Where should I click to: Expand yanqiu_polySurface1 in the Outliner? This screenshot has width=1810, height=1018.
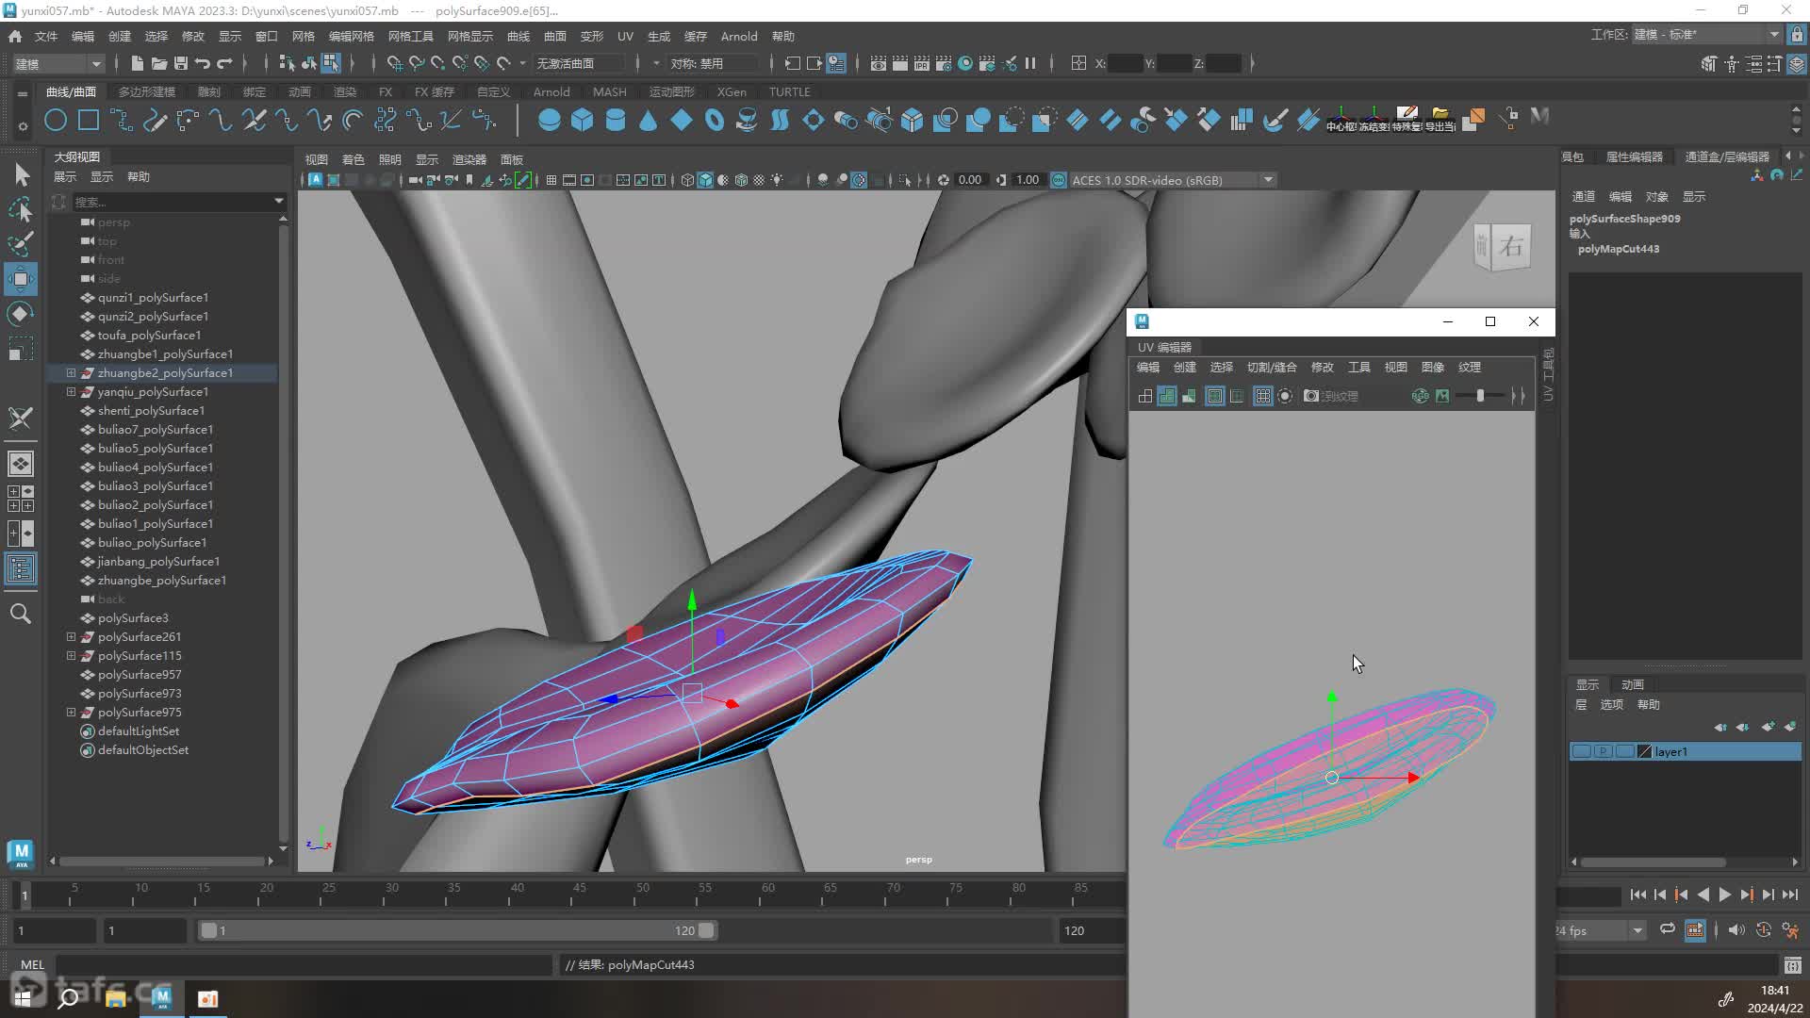(71, 392)
